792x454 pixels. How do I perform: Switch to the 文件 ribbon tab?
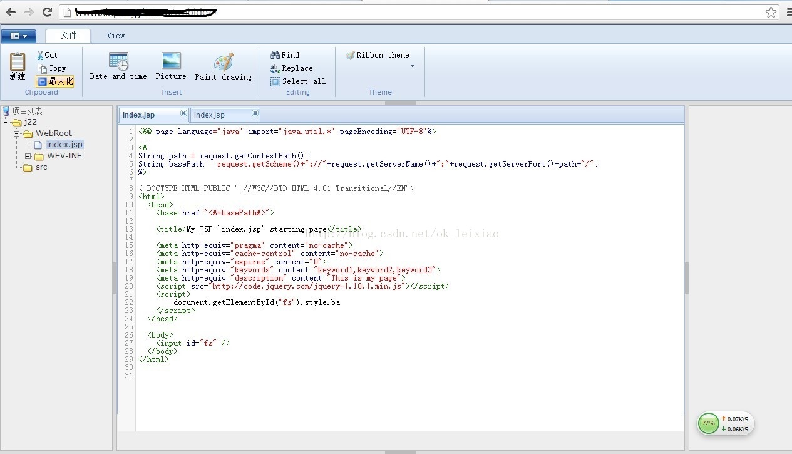(68, 36)
